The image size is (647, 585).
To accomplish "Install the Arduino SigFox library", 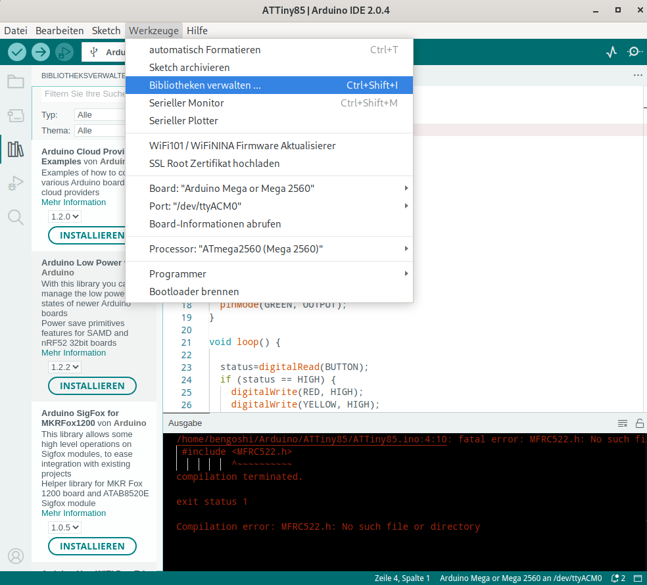I will (92, 546).
